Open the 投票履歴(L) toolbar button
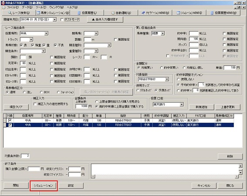 point(87,13)
